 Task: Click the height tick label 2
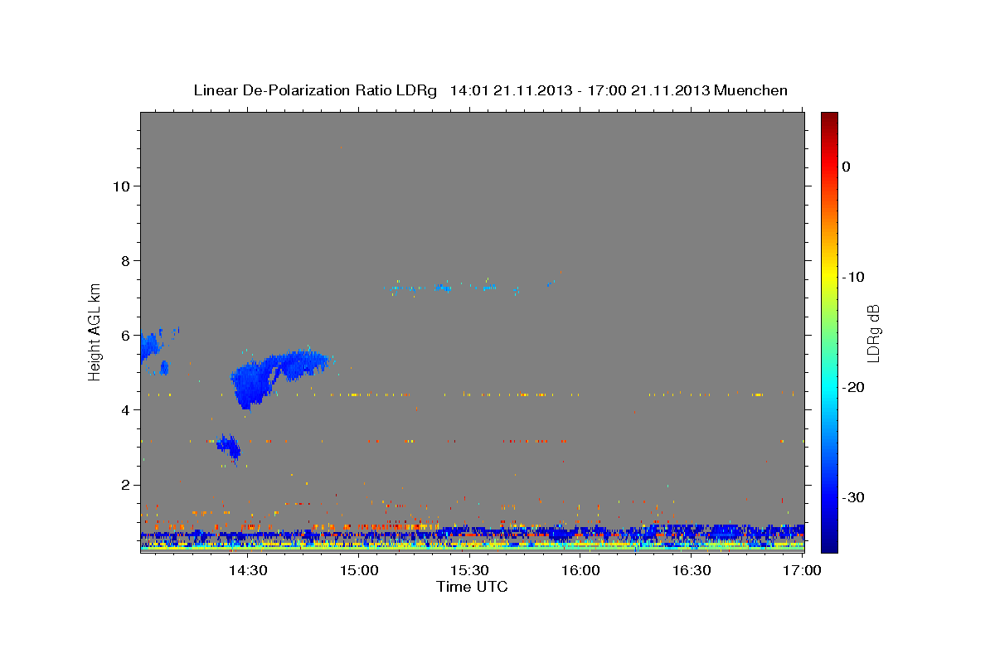click(126, 484)
